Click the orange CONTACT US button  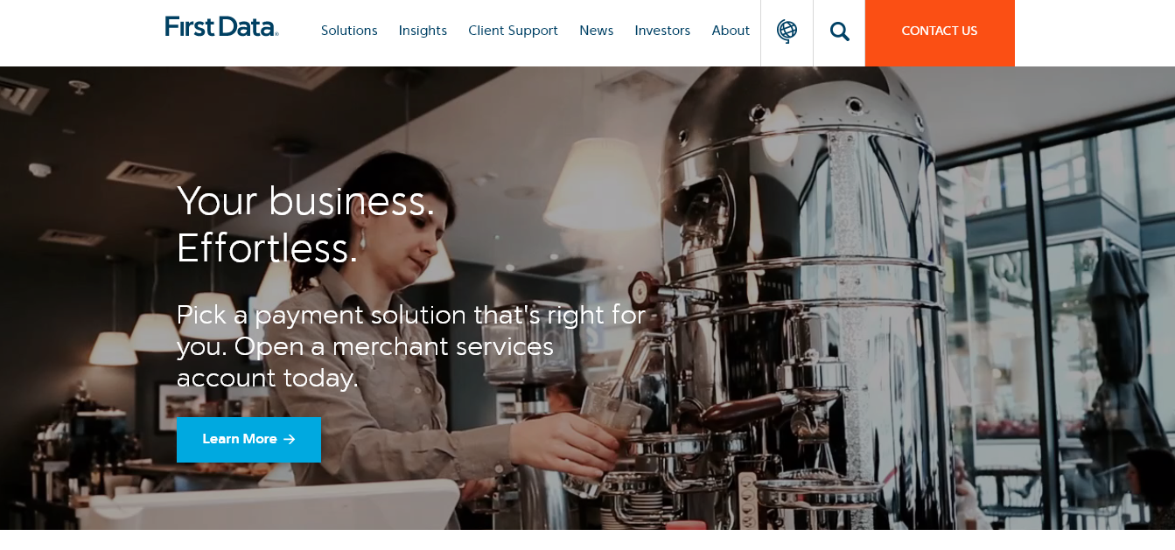(x=940, y=32)
